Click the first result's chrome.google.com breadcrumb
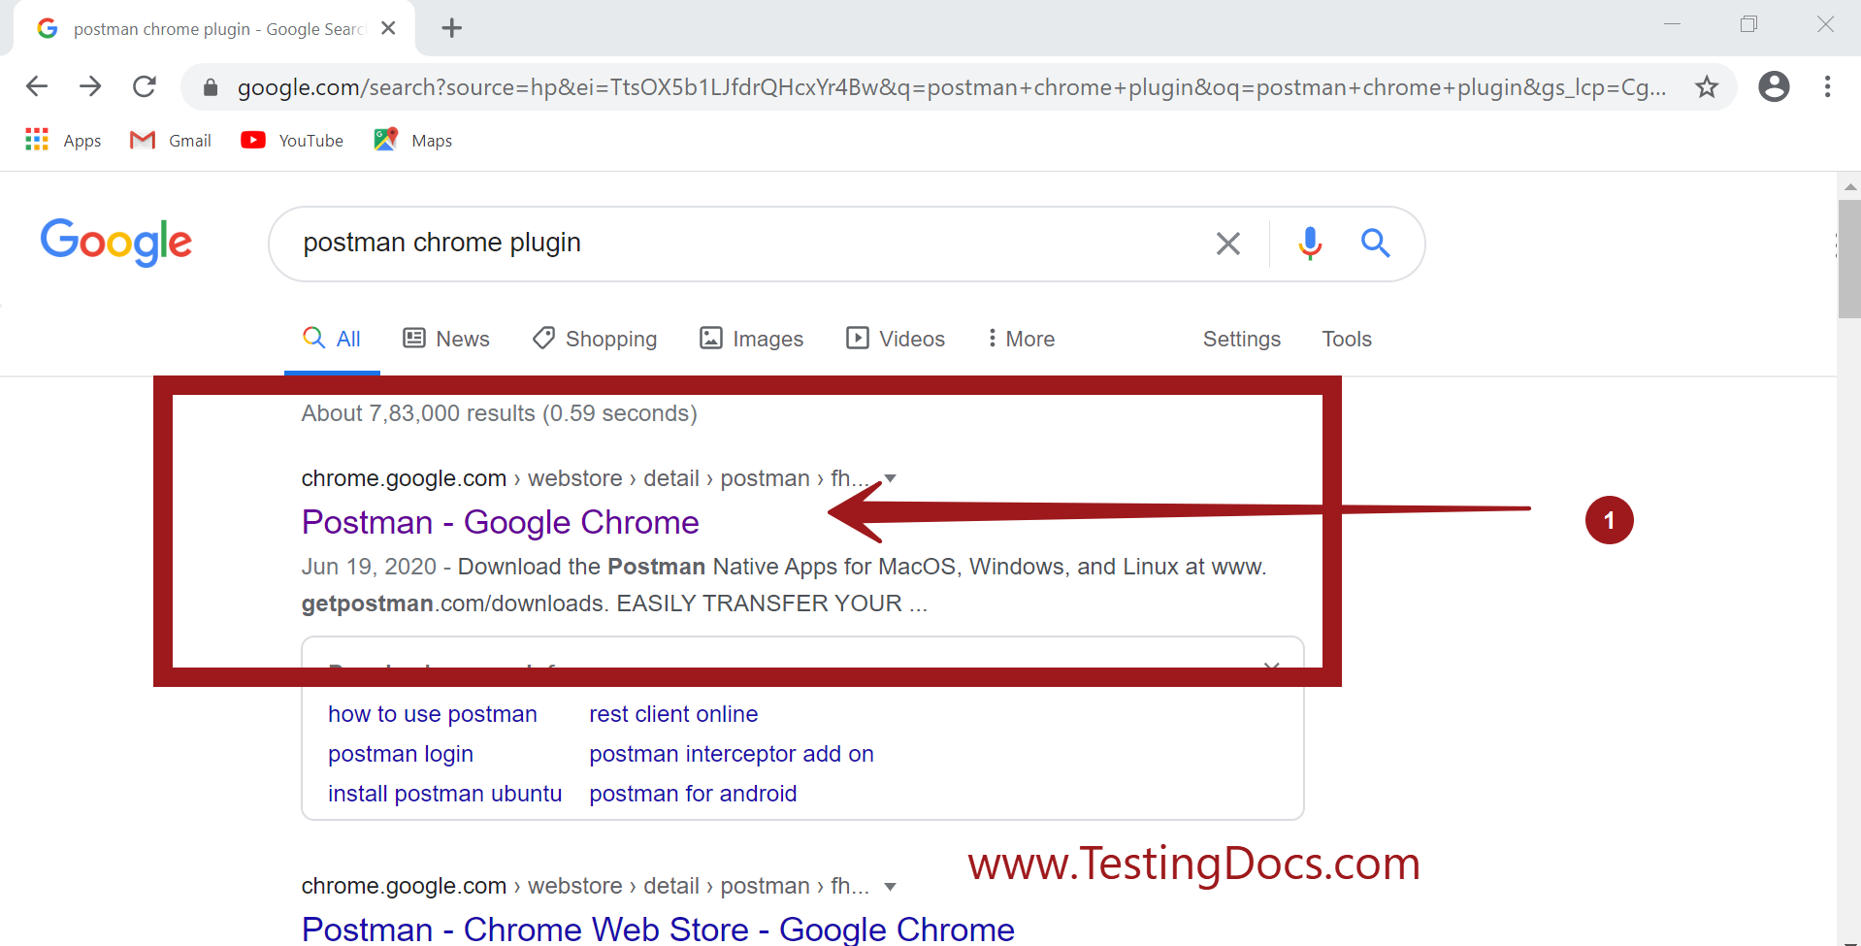Image resolution: width=1861 pixels, height=946 pixels. [x=404, y=478]
